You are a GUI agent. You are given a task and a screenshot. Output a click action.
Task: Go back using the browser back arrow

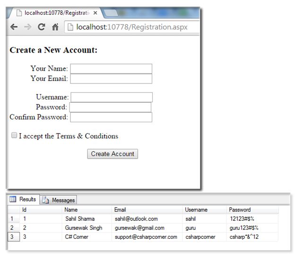[x=14, y=27]
